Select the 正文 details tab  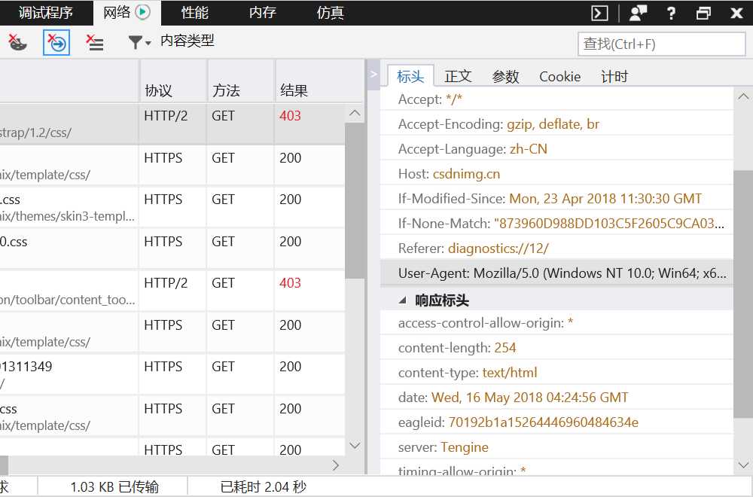[458, 76]
